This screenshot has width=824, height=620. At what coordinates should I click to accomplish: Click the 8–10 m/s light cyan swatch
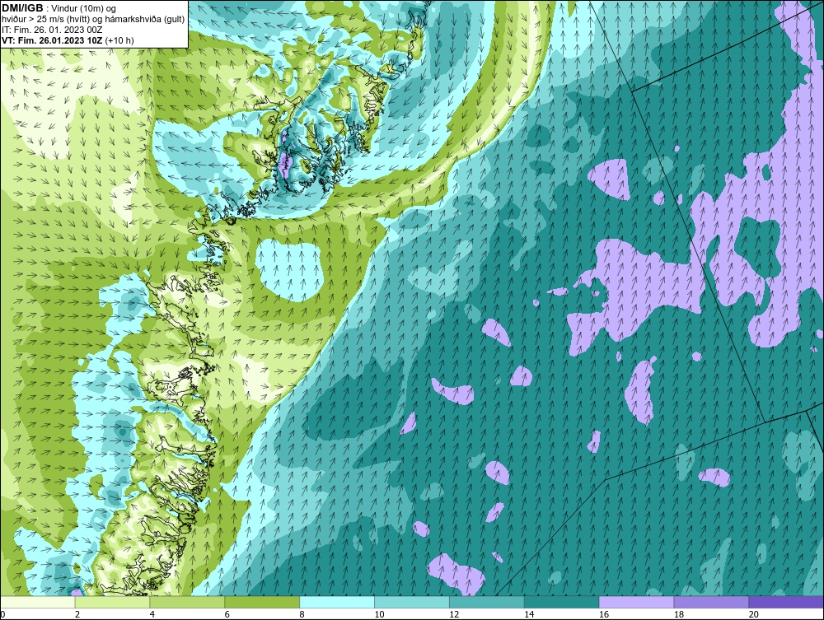(x=337, y=602)
